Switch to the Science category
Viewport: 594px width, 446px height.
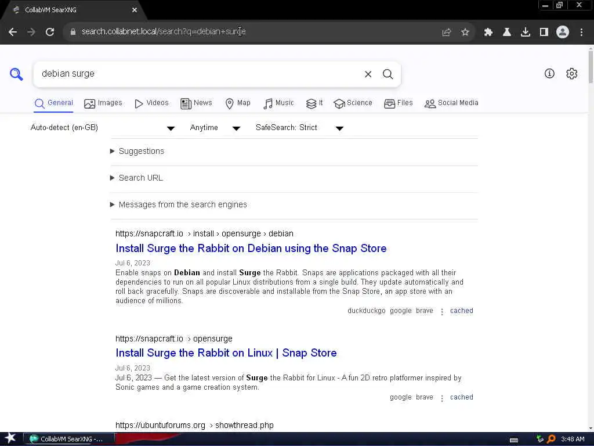tap(353, 103)
